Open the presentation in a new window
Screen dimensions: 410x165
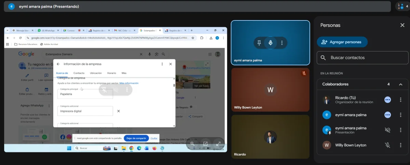pos(206,144)
